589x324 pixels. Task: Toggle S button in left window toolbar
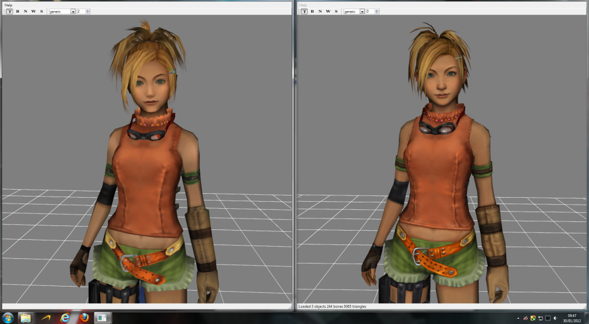41,12
